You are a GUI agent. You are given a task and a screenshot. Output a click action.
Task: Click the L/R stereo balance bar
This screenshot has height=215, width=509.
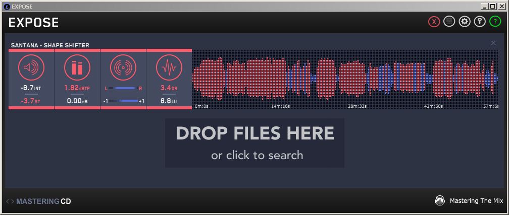point(123,88)
